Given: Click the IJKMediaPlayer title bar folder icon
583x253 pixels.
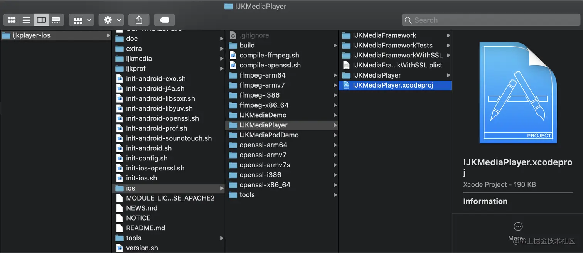Looking at the screenshot, I should [x=228, y=6].
